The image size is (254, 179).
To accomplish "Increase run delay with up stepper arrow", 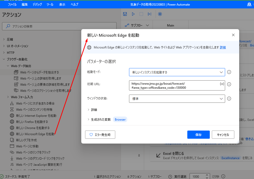I will pos(207,175).
